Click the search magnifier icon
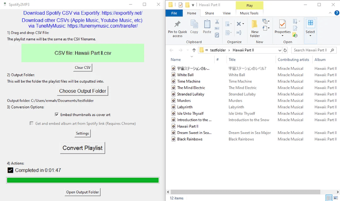 [332, 50]
